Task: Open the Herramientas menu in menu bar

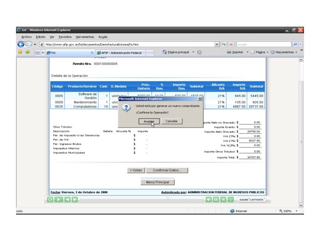Action: pos(85,37)
